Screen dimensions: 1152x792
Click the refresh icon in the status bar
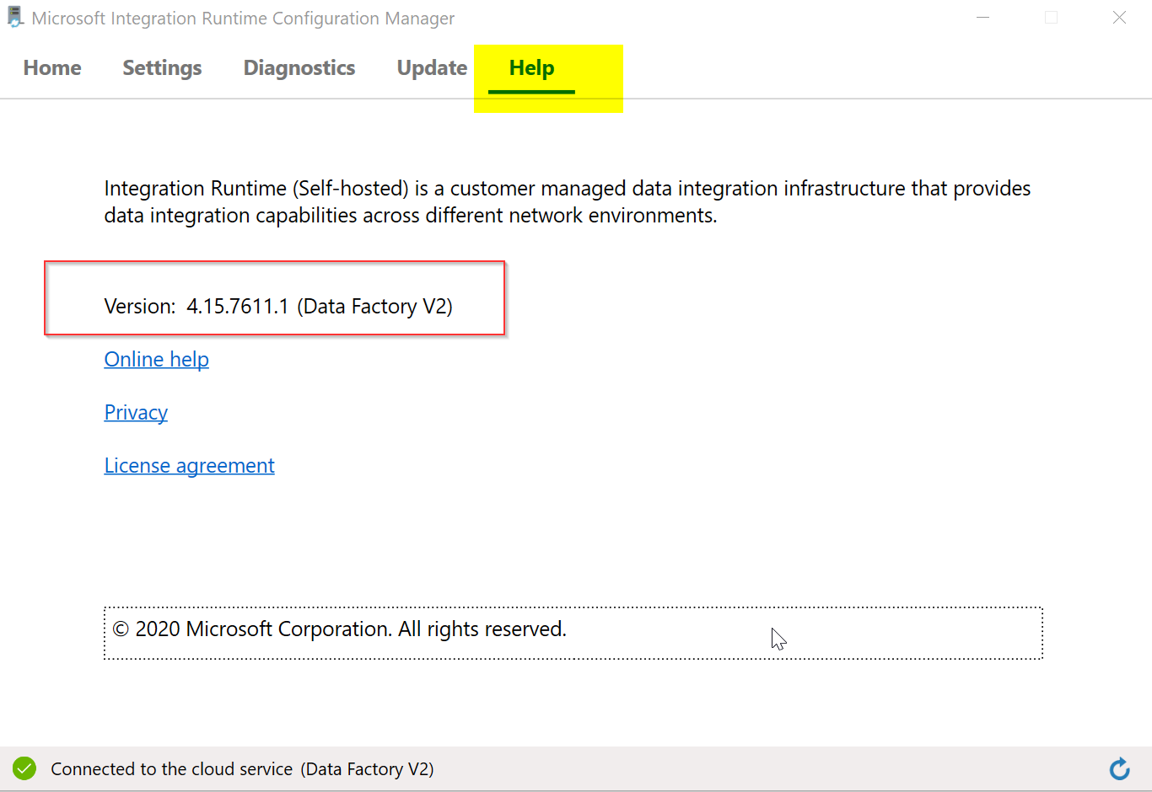(1119, 768)
